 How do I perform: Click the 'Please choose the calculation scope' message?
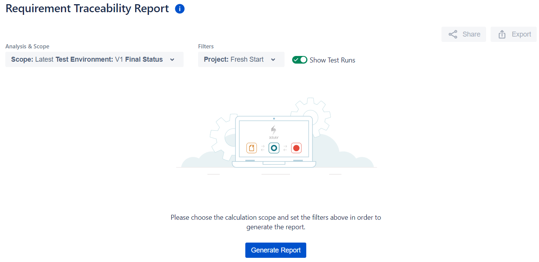276,222
